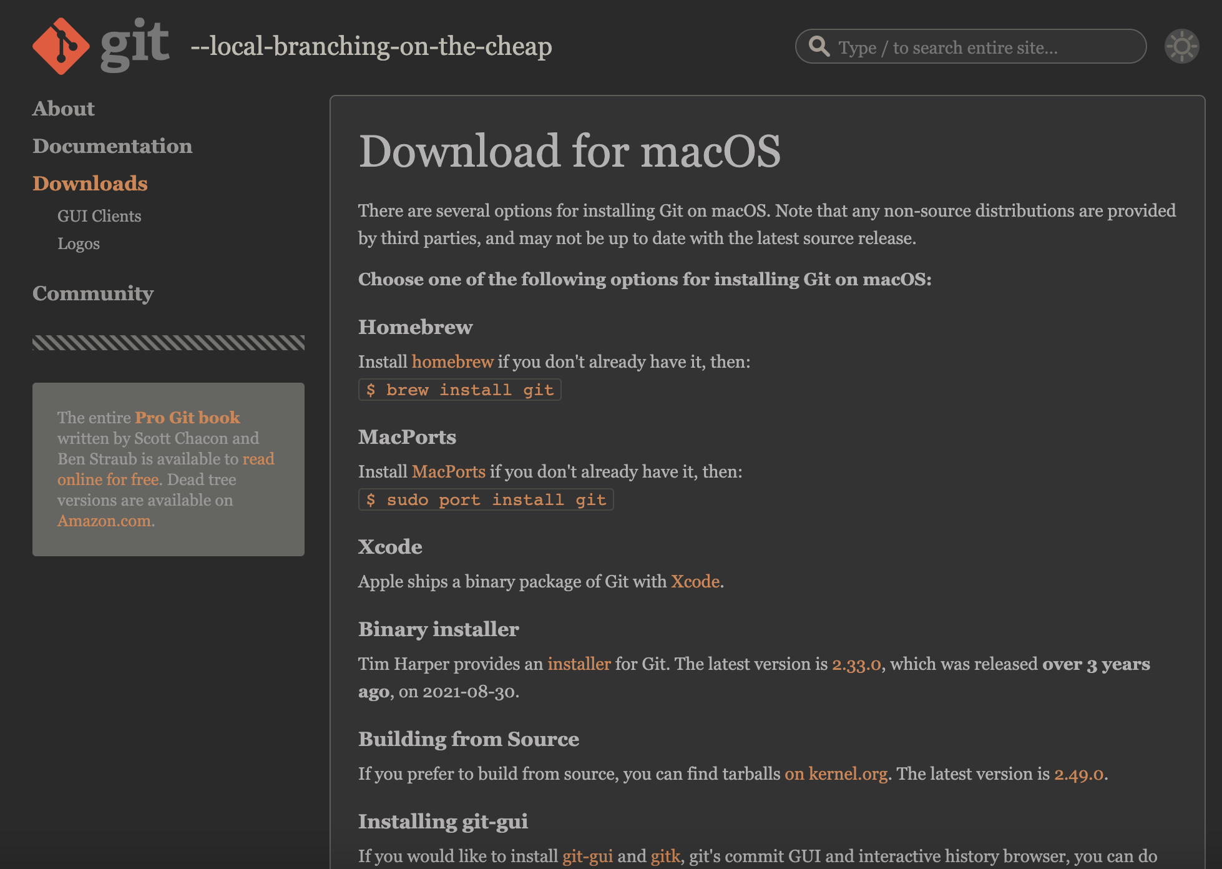This screenshot has height=869, width=1222.
Task: Follow the homebrew link
Action: [x=452, y=362]
